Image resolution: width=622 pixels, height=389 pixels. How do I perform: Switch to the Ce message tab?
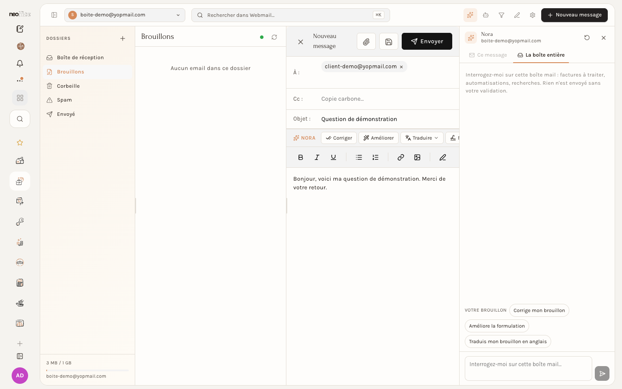488,55
